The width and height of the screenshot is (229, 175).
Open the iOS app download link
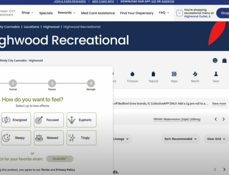point(153,1)
